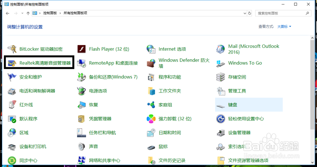Open 电话和调制解调器 icon

click(x=12, y=91)
